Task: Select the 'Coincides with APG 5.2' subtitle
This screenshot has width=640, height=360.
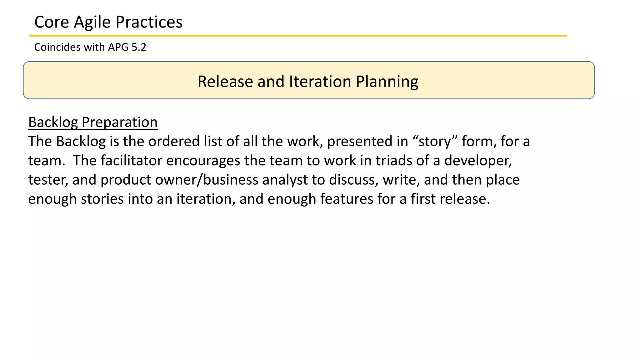Action: coord(90,47)
